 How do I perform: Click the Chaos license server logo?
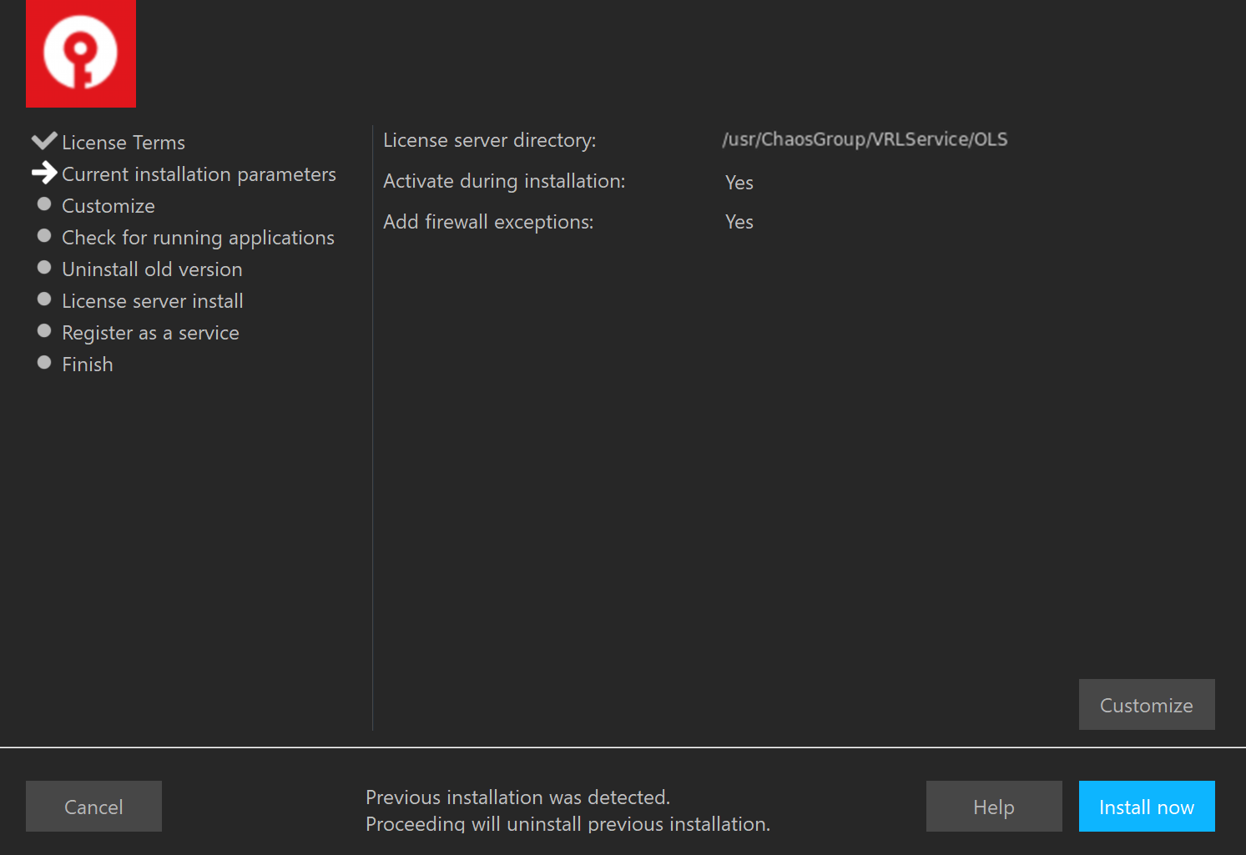click(80, 53)
